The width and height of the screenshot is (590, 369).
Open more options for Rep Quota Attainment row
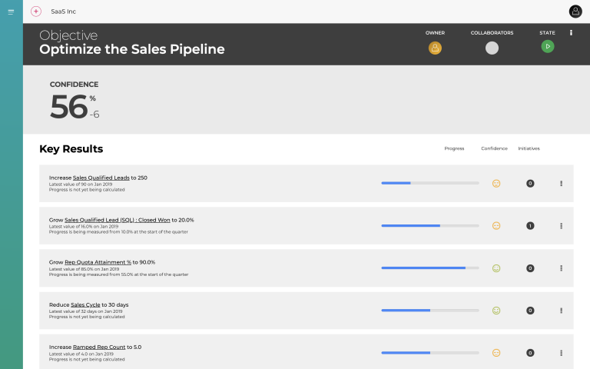561,268
